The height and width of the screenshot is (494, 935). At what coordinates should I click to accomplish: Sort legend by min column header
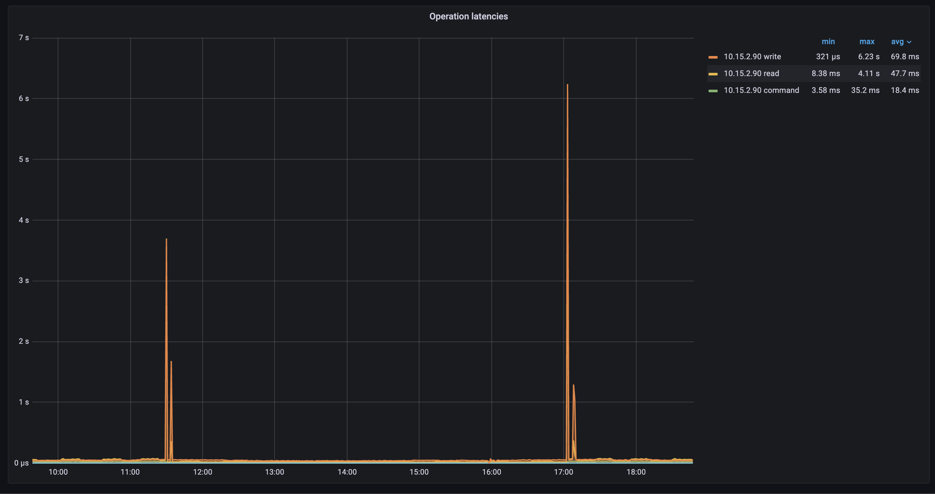point(828,42)
